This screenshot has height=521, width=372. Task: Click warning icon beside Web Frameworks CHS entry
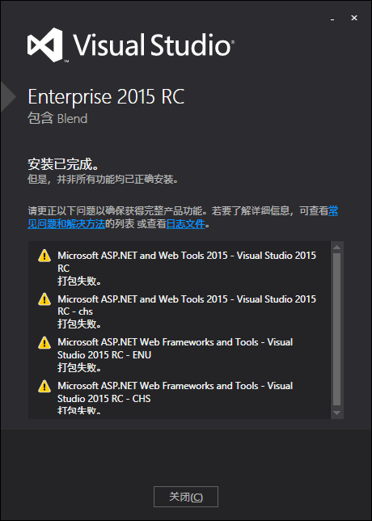[44, 386]
